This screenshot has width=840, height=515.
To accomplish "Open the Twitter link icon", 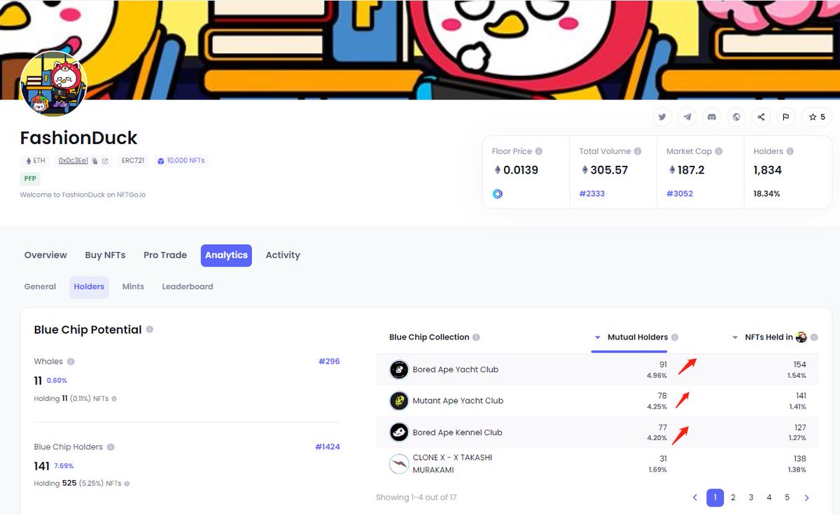I will (662, 117).
